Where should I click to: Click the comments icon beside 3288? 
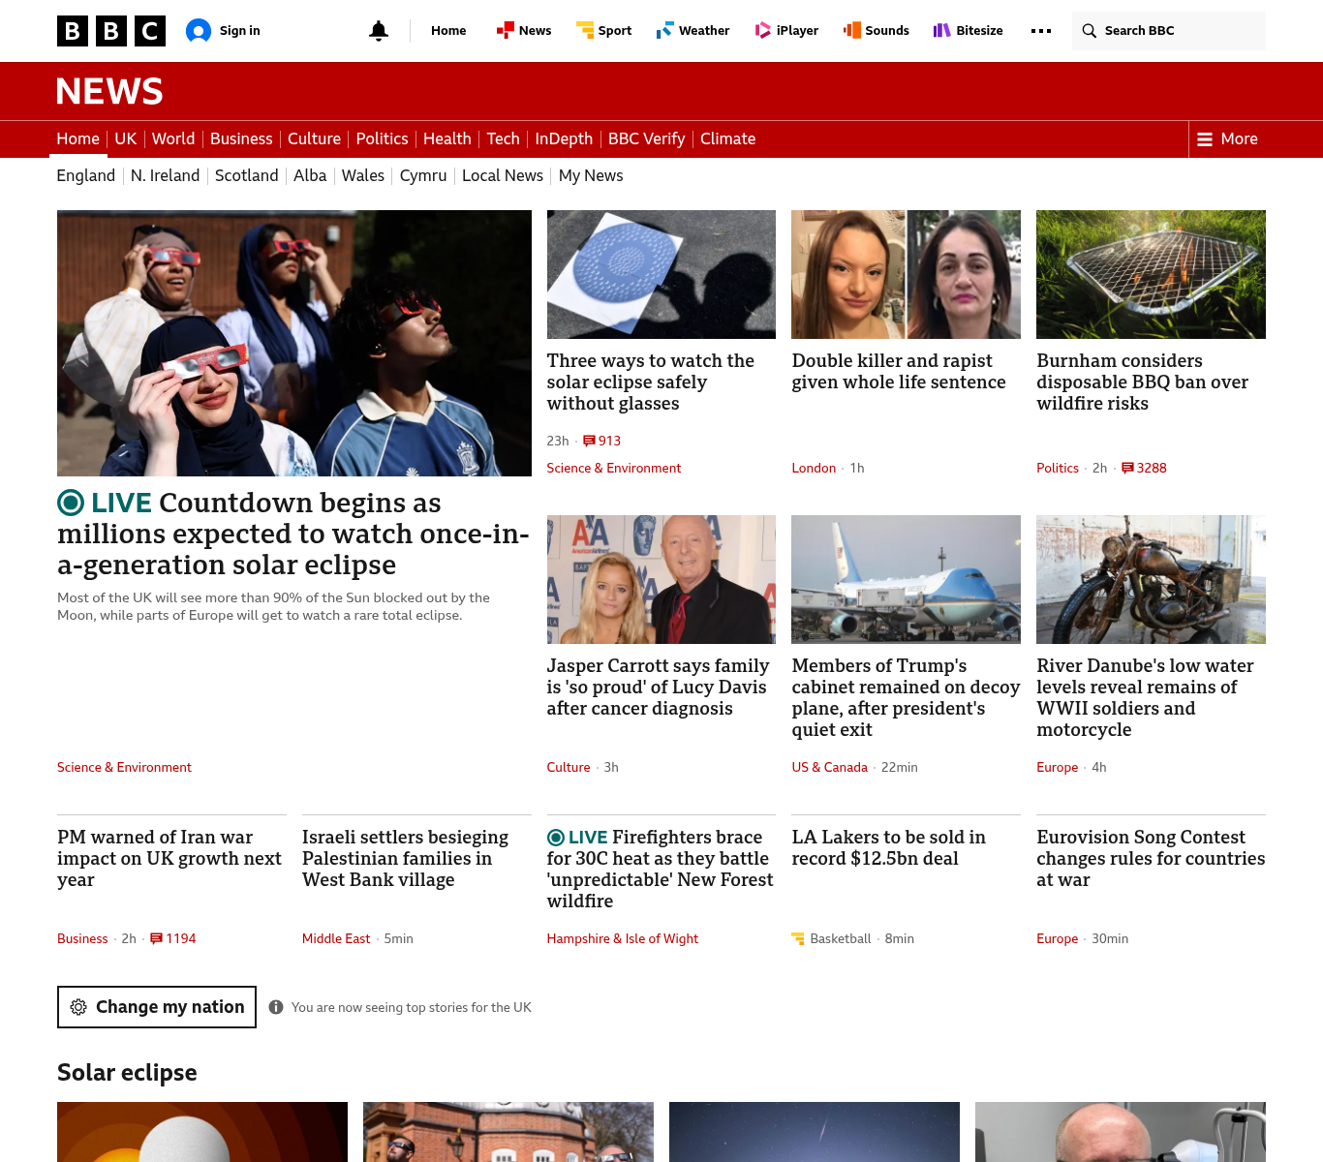tap(1127, 468)
